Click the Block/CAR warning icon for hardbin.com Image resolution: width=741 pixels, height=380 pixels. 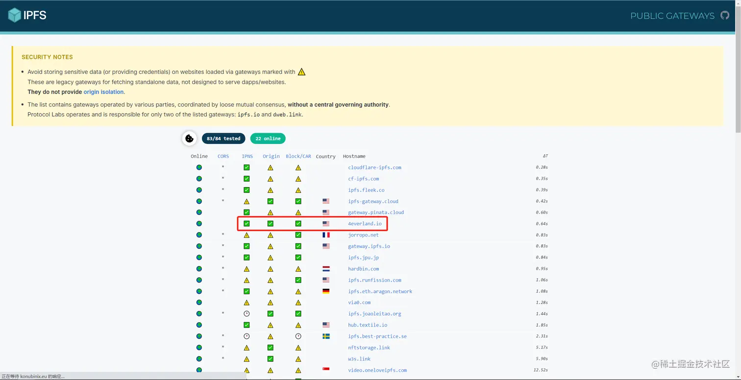click(x=298, y=269)
